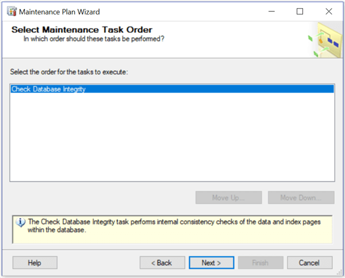
Task: Proceed with the Next button
Action: tap(211, 262)
